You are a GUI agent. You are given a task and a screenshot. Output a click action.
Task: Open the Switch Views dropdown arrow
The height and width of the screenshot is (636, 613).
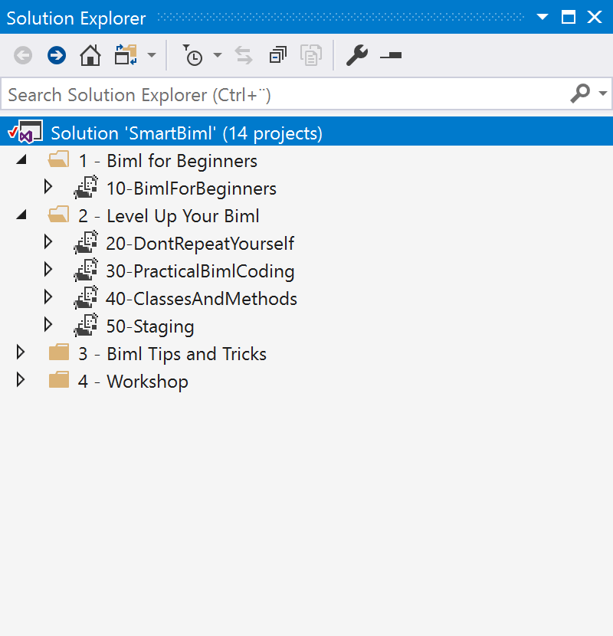[152, 55]
